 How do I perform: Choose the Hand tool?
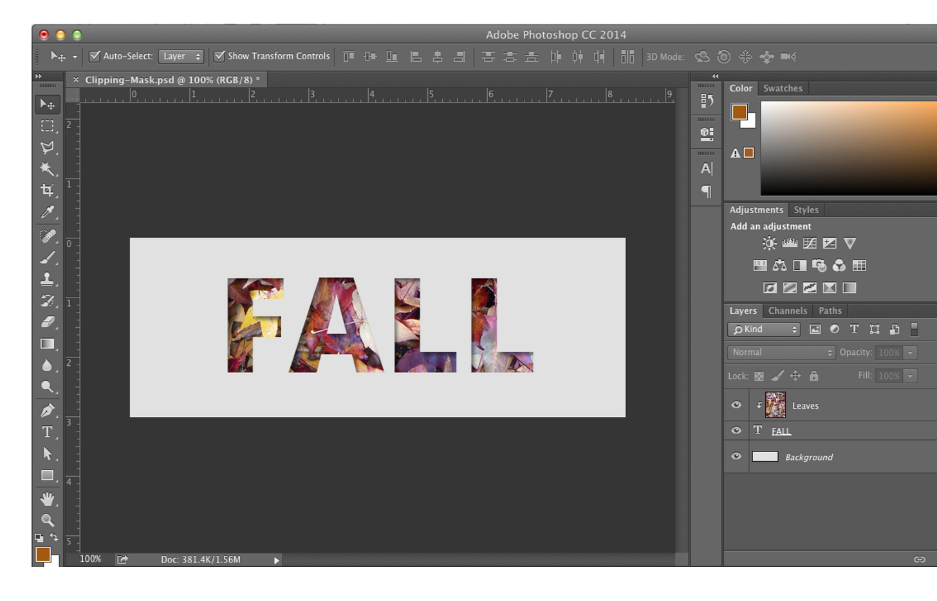pyautogui.click(x=47, y=499)
